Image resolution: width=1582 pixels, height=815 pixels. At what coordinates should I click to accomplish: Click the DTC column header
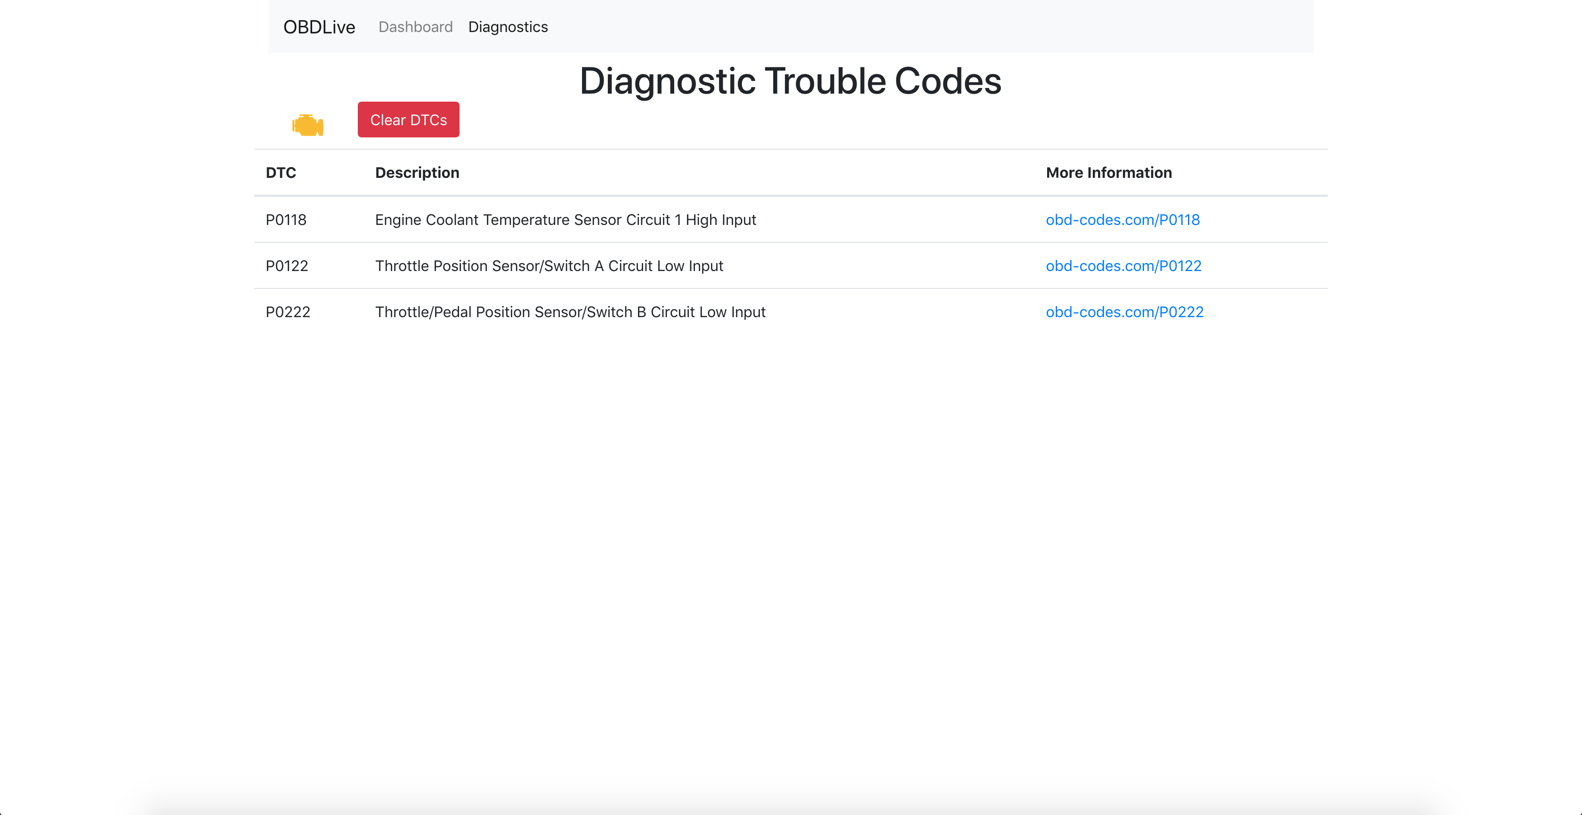(x=281, y=173)
